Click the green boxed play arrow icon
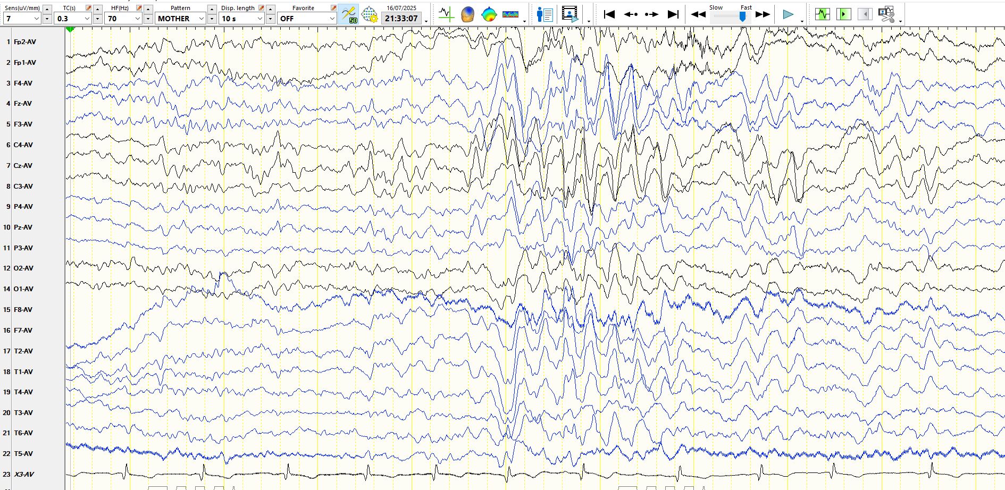 point(843,14)
